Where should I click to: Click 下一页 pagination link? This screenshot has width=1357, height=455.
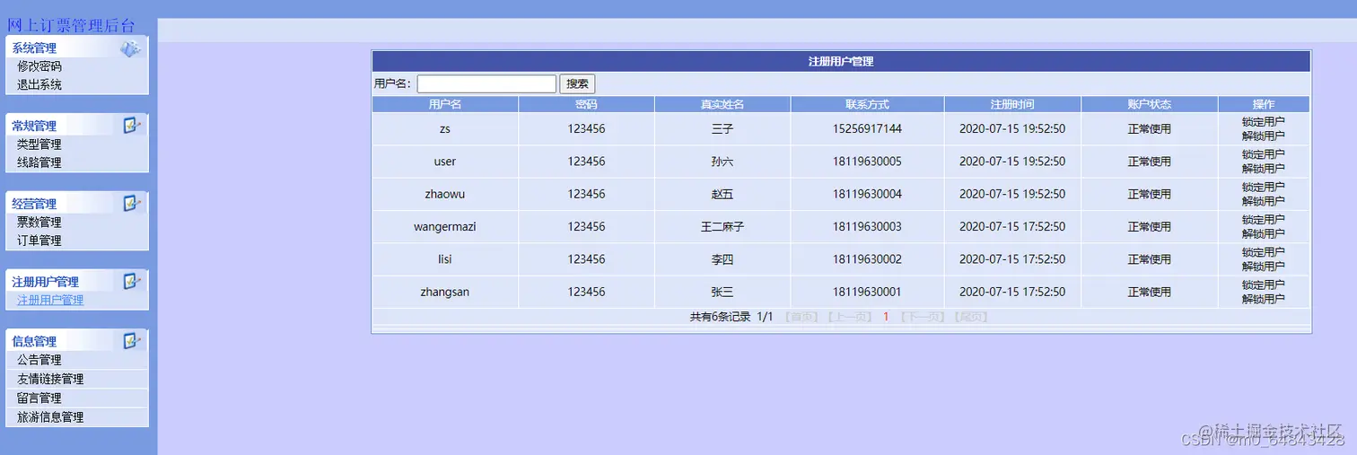click(923, 317)
